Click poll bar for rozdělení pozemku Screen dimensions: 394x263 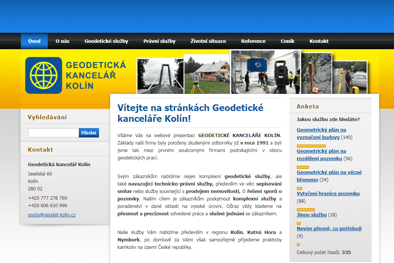[x=303, y=167]
